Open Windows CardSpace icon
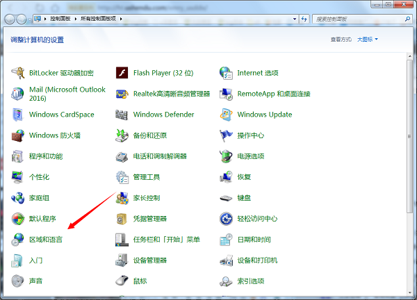The image size is (417, 300). point(18,115)
